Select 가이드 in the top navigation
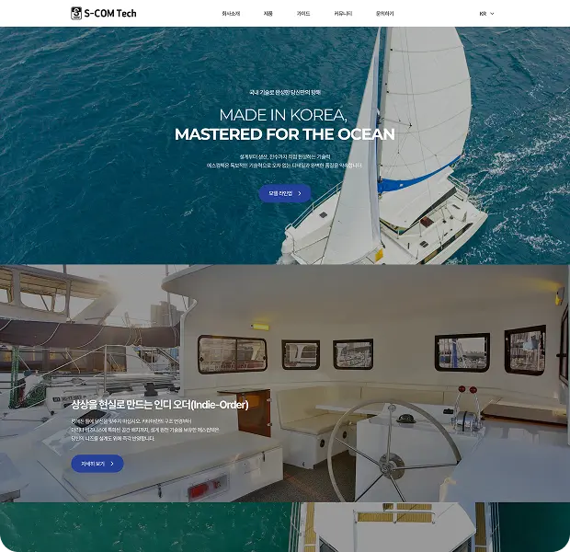Viewport: 570px width, 552px height. (x=303, y=14)
